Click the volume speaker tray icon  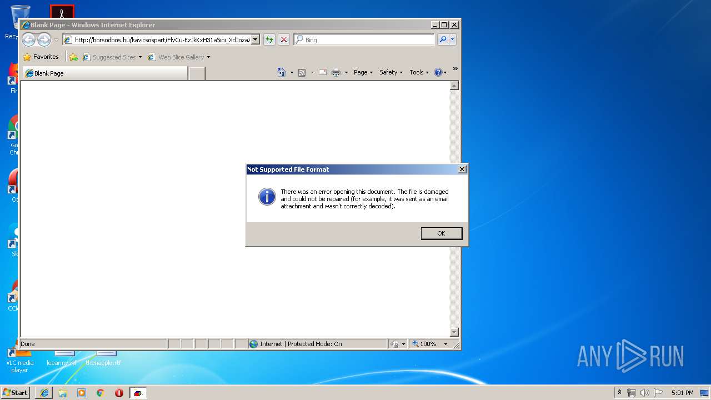[x=645, y=393]
